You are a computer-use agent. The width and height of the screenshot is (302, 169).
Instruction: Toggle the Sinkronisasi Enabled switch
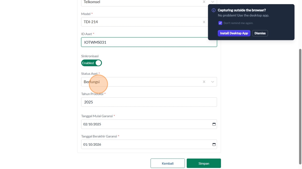tap(91, 63)
